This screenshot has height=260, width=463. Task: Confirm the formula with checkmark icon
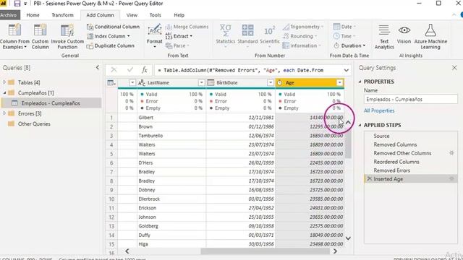(130, 70)
